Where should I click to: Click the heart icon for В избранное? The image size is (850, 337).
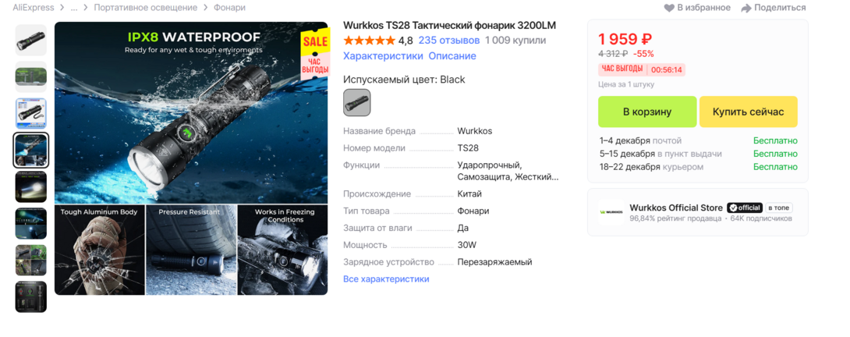coord(670,8)
